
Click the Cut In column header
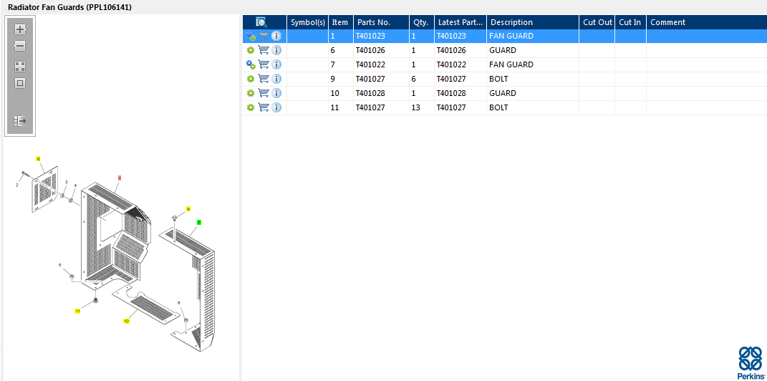click(630, 22)
